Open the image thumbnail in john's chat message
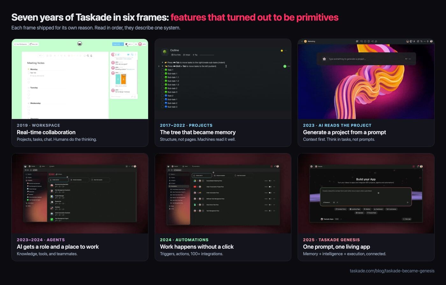Image resolution: width=446 pixels, height=285 pixels. tap(121, 79)
